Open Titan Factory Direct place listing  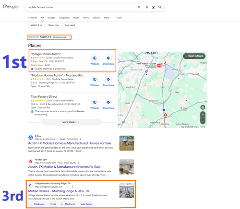[44, 96]
